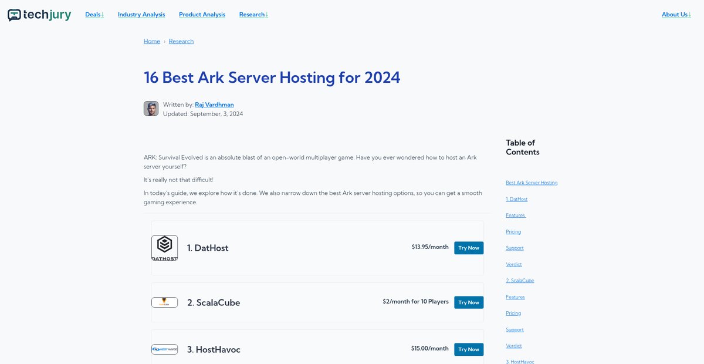Click Try Now for ScalaCube

point(469,302)
